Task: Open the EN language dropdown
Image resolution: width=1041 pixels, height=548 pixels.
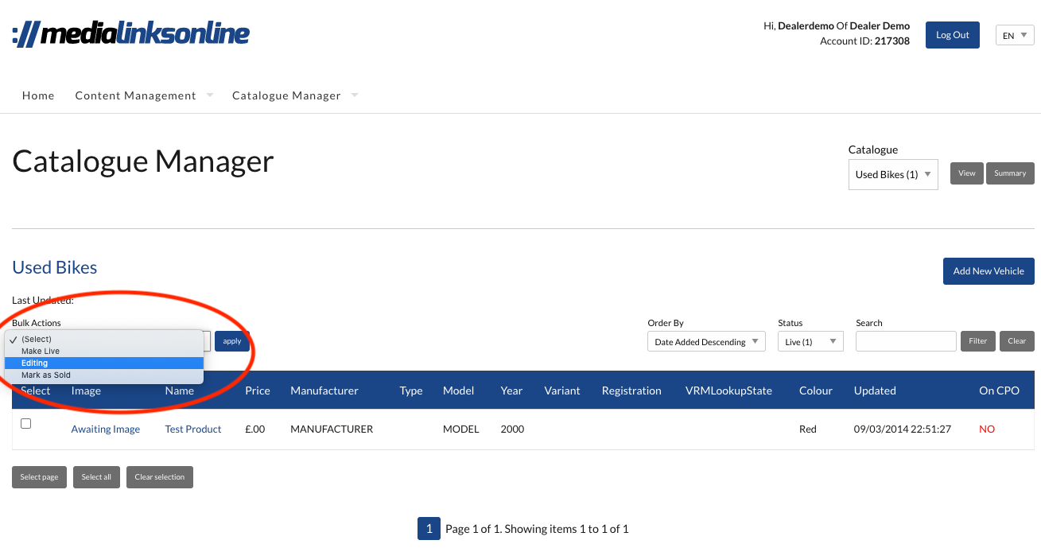Action: click(1015, 35)
